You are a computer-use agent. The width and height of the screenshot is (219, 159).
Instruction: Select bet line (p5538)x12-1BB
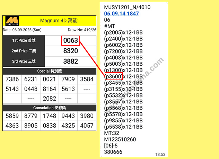point(123,127)
